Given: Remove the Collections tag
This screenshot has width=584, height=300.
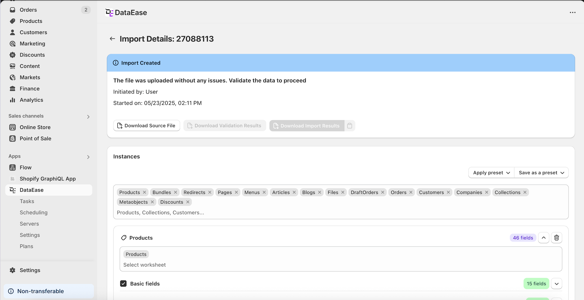Looking at the screenshot, I should (x=525, y=192).
